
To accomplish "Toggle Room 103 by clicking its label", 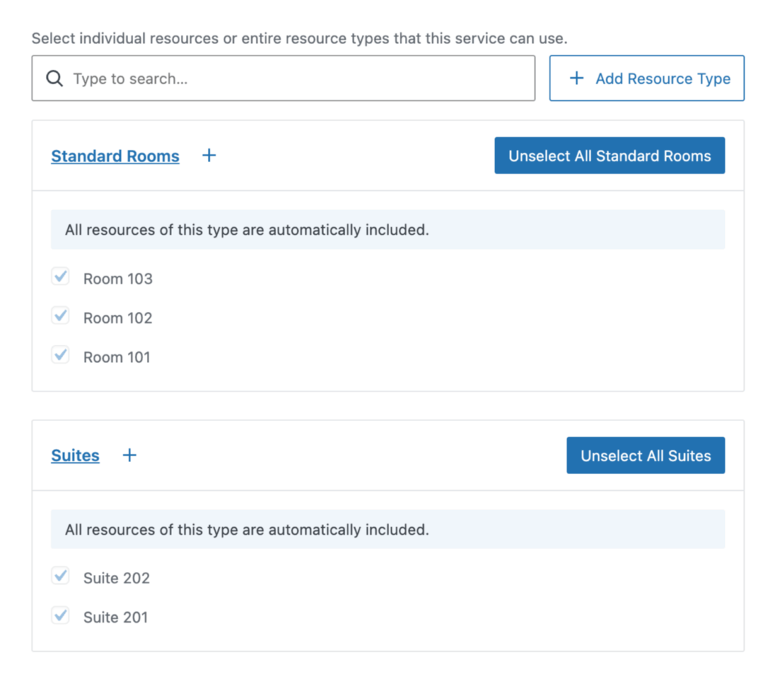I will tap(118, 279).
